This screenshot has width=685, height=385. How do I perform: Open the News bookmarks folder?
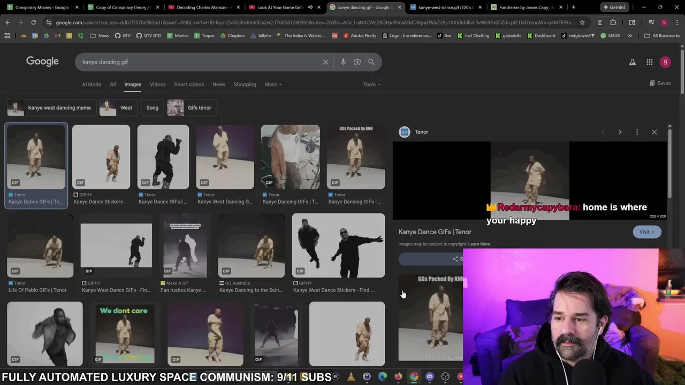click(x=100, y=35)
